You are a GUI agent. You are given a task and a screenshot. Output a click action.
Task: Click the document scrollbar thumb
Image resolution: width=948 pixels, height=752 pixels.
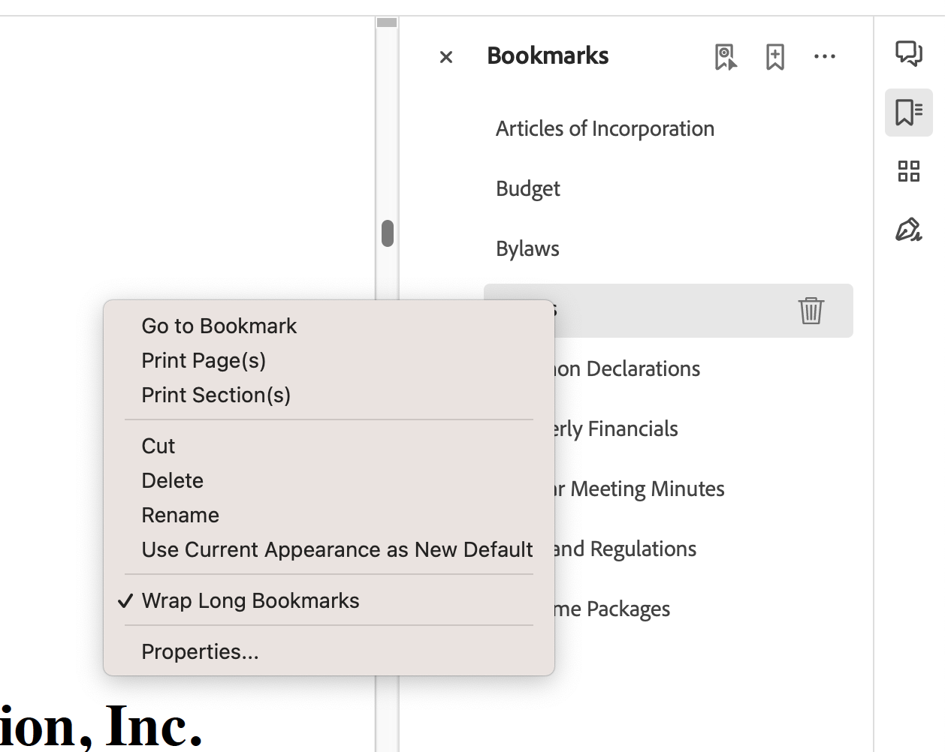(x=386, y=233)
